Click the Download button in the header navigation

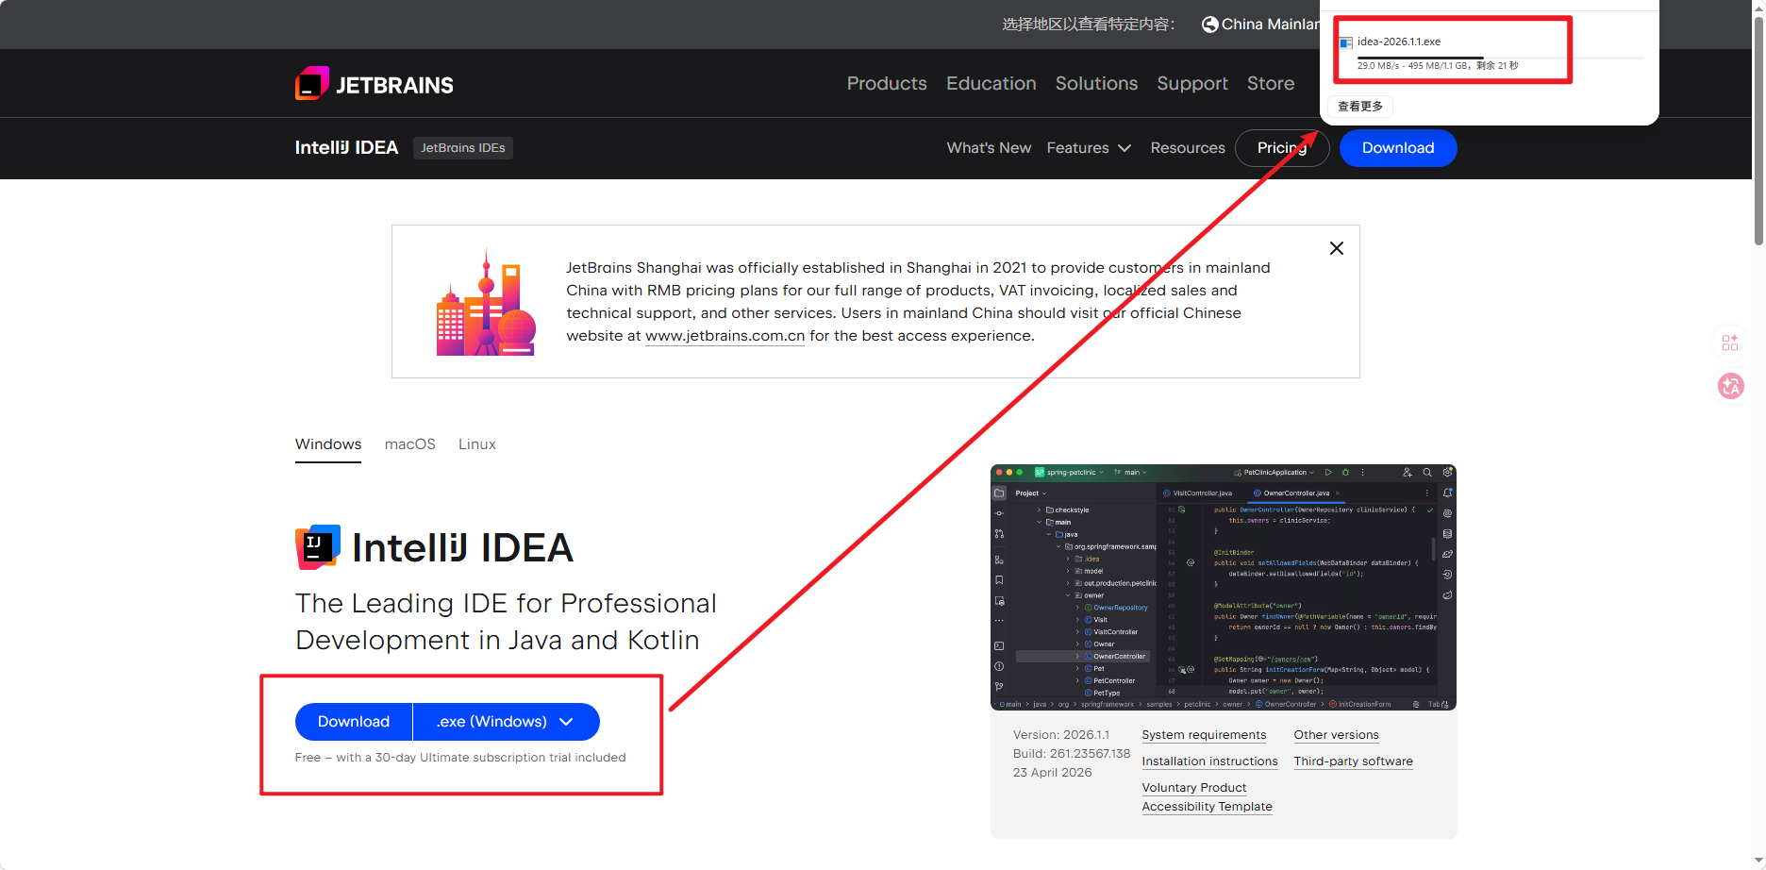click(1398, 148)
